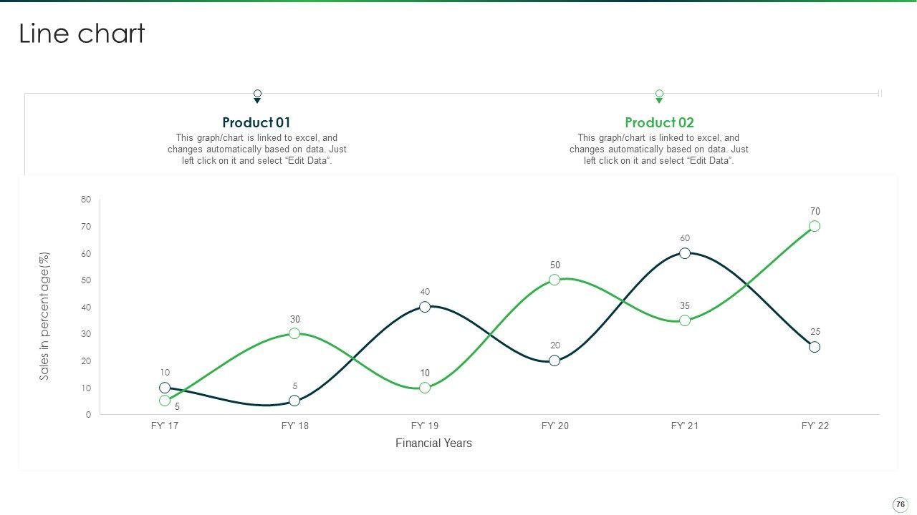The width and height of the screenshot is (917, 515).
Task: Click the Product 01 heading
Action: 256,122
